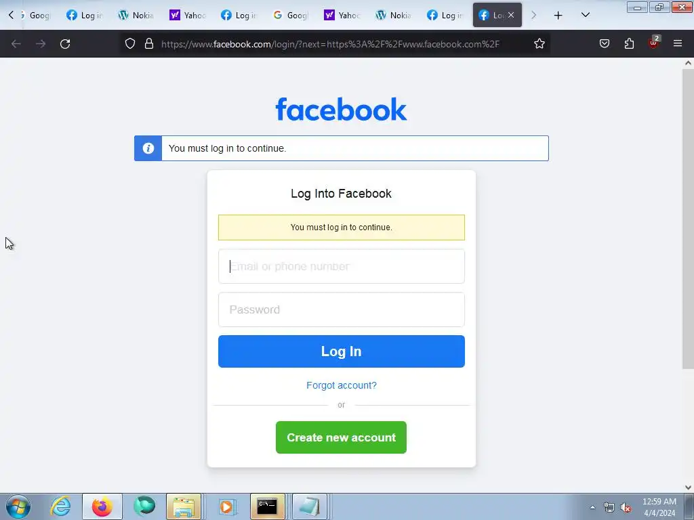The width and height of the screenshot is (694, 520).
Task: Bookmark this page with the star
Action: (539, 44)
